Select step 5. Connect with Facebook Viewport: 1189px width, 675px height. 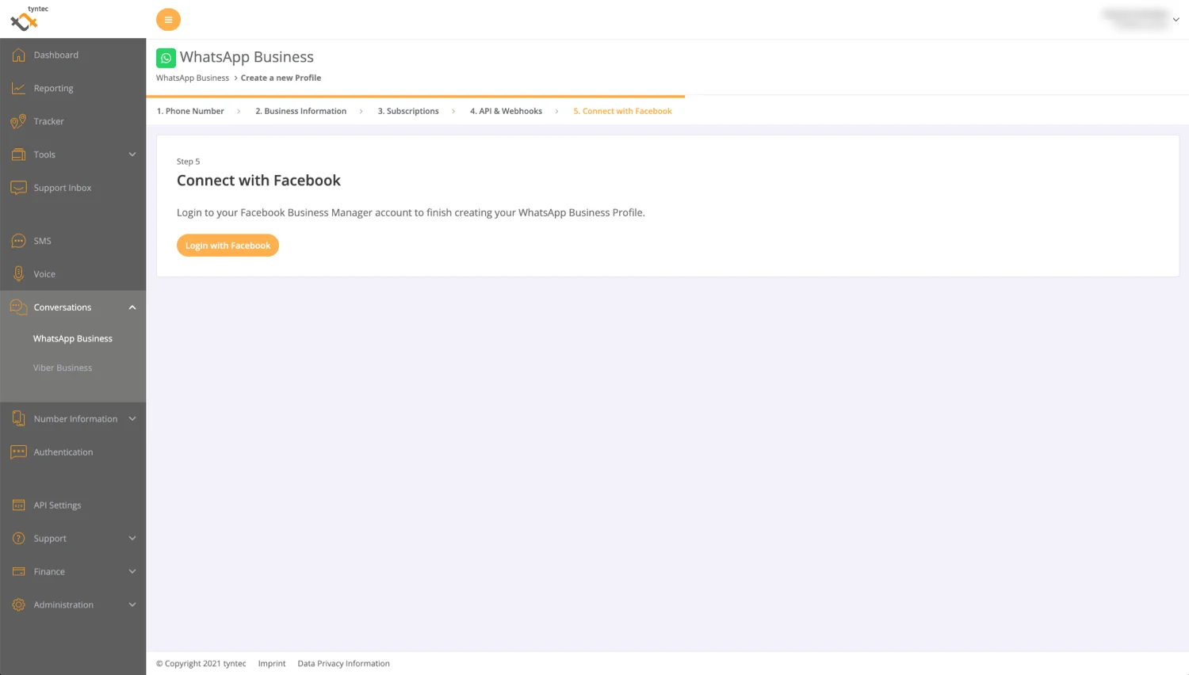[x=622, y=111]
